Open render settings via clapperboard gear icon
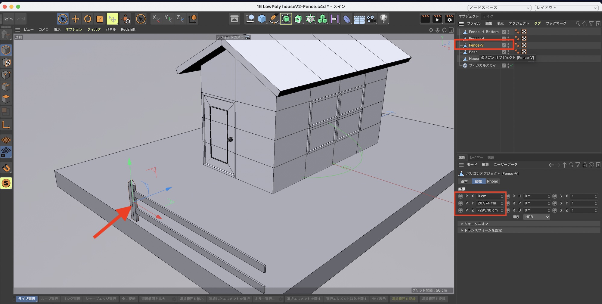The width and height of the screenshot is (602, 304). 449,19
